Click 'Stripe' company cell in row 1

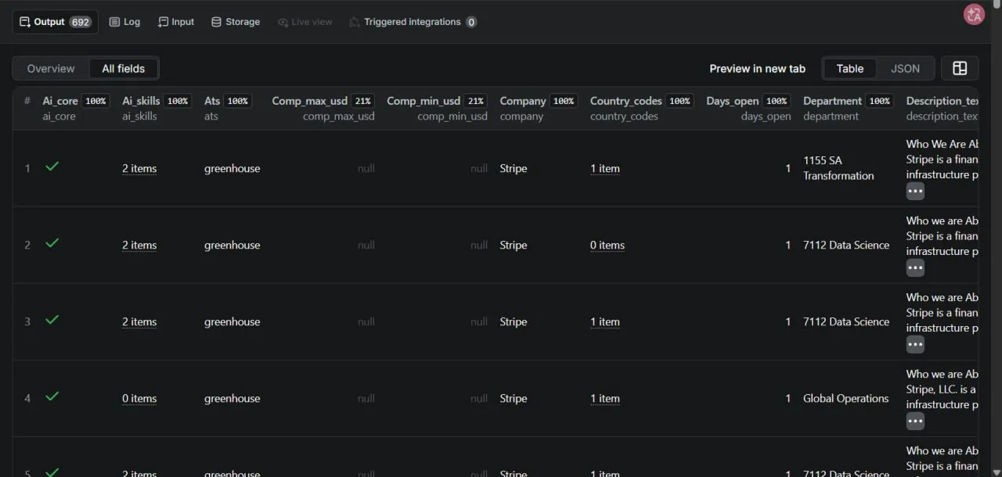click(x=514, y=168)
